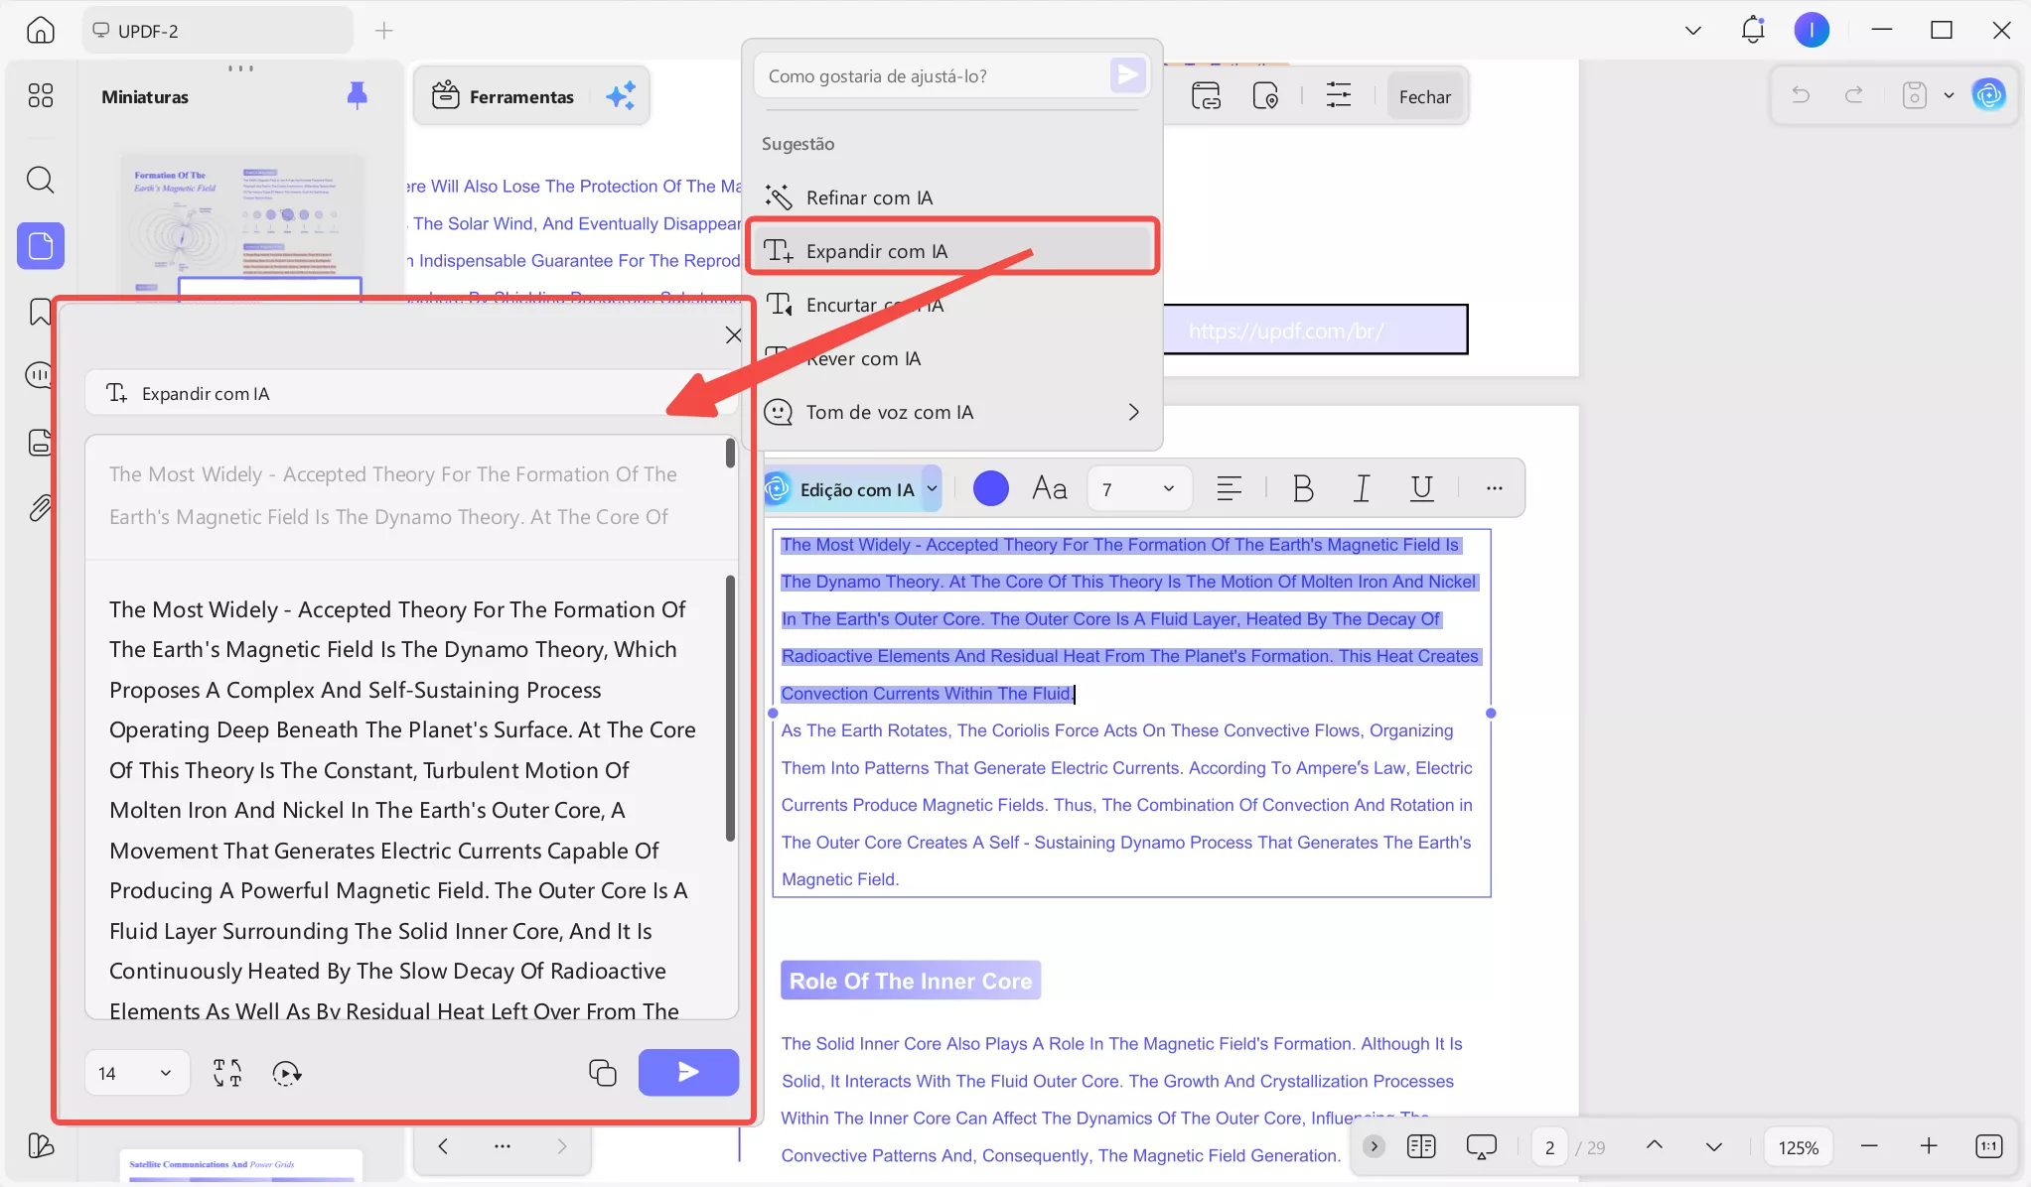Expand the font size 7 dropdown
This screenshot has height=1187, width=2031.
(x=1168, y=488)
